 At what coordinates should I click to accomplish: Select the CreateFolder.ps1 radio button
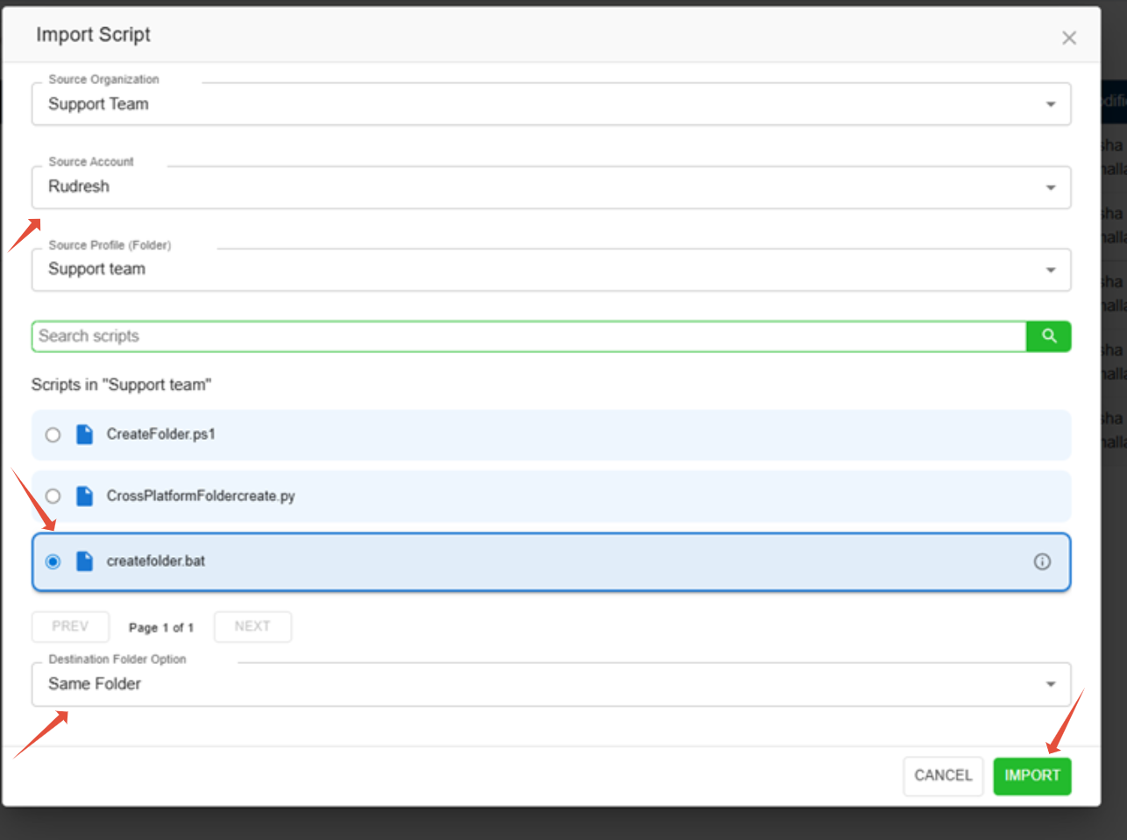click(x=53, y=435)
